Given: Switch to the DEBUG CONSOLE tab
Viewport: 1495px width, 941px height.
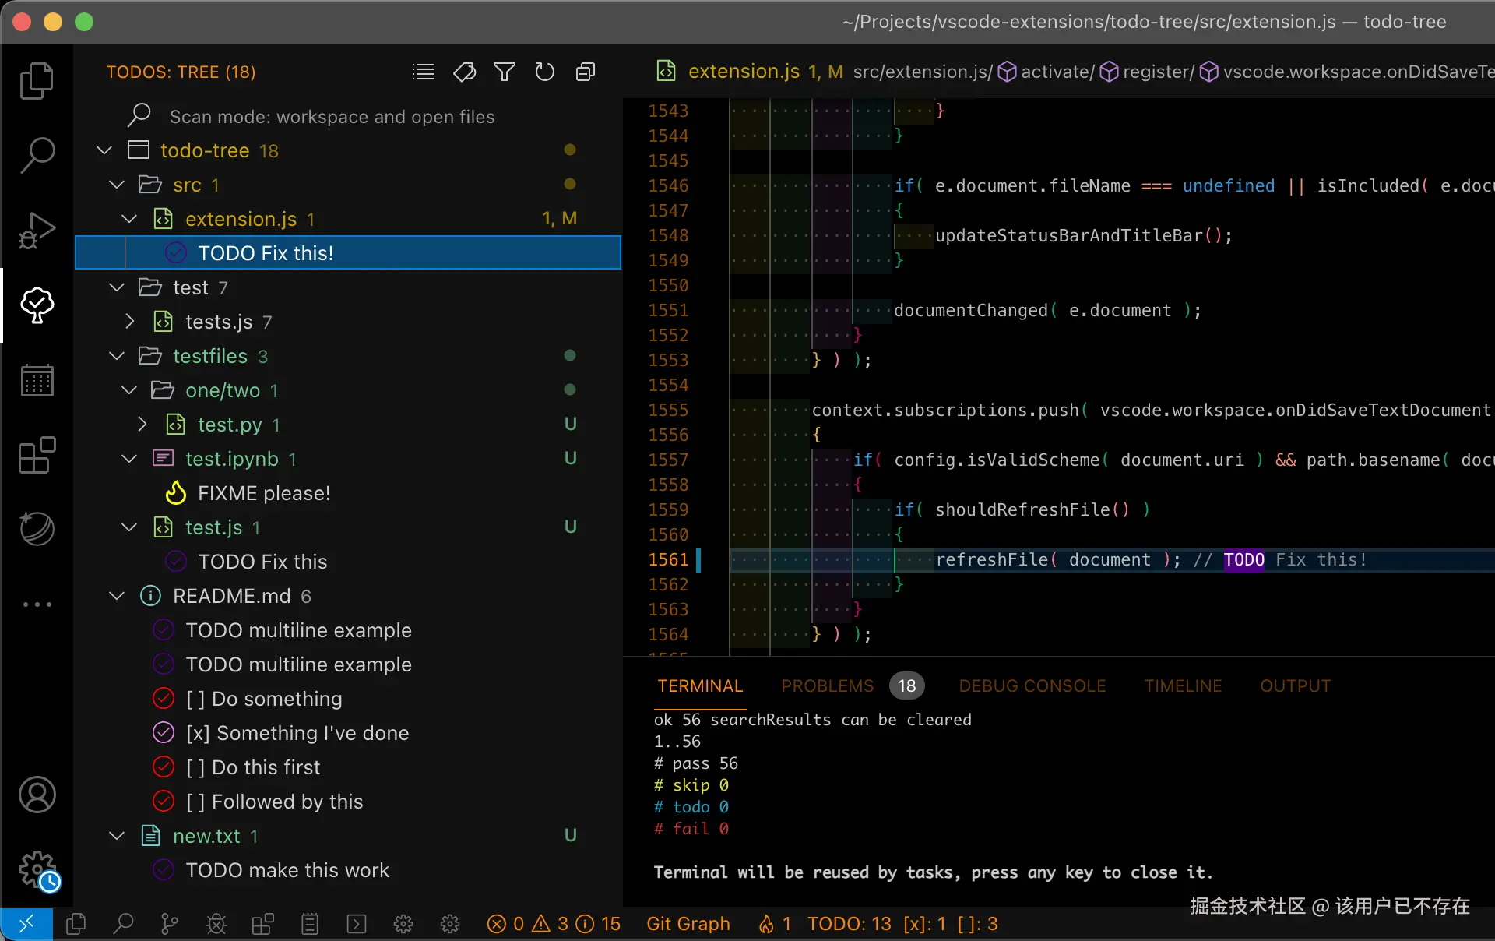Looking at the screenshot, I should (1032, 686).
